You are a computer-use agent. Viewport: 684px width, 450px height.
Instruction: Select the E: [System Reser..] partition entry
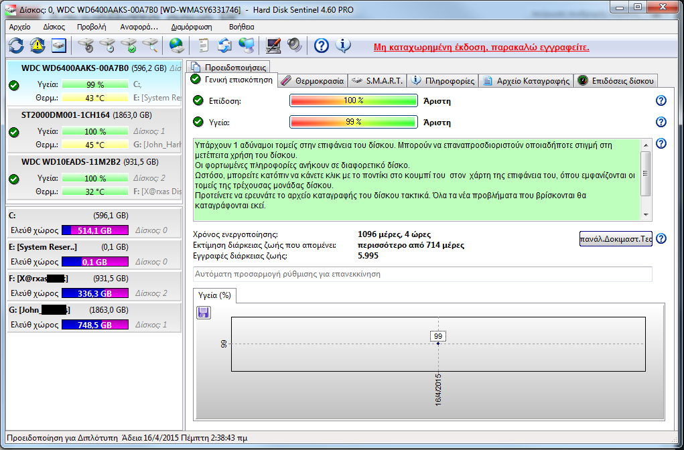click(x=94, y=254)
